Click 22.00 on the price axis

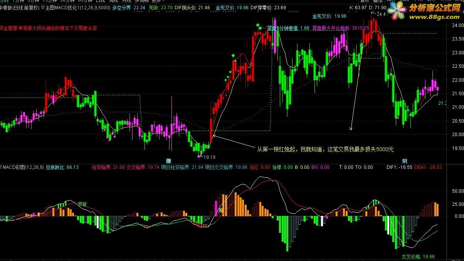click(x=457, y=80)
